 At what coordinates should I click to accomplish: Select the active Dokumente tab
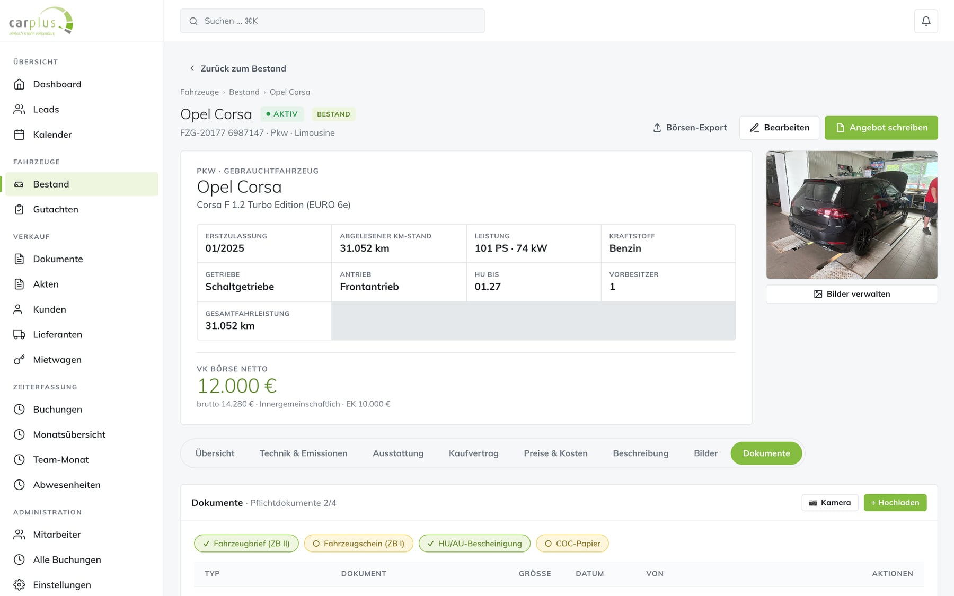point(766,453)
